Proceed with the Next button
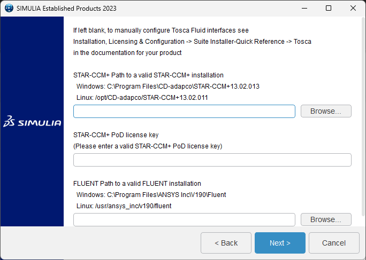The height and width of the screenshot is (260, 366). 280,243
